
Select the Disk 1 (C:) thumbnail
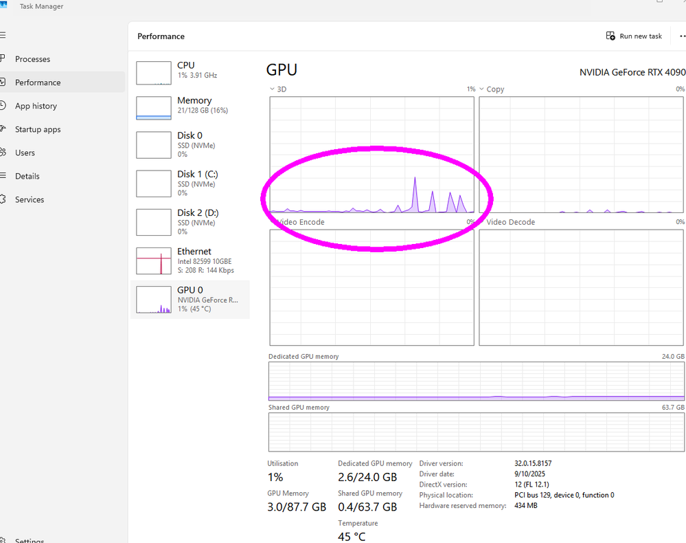[x=154, y=184]
